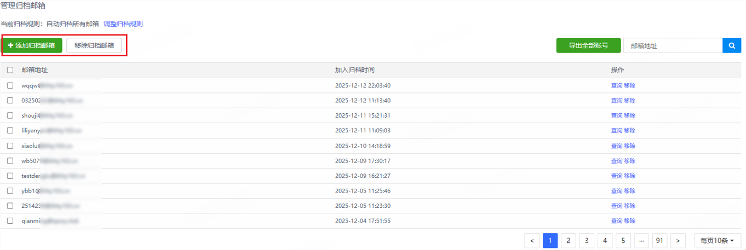The image size is (746, 250).
Task: Click the 添加归档邮箱 button
Action: (x=32, y=45)
